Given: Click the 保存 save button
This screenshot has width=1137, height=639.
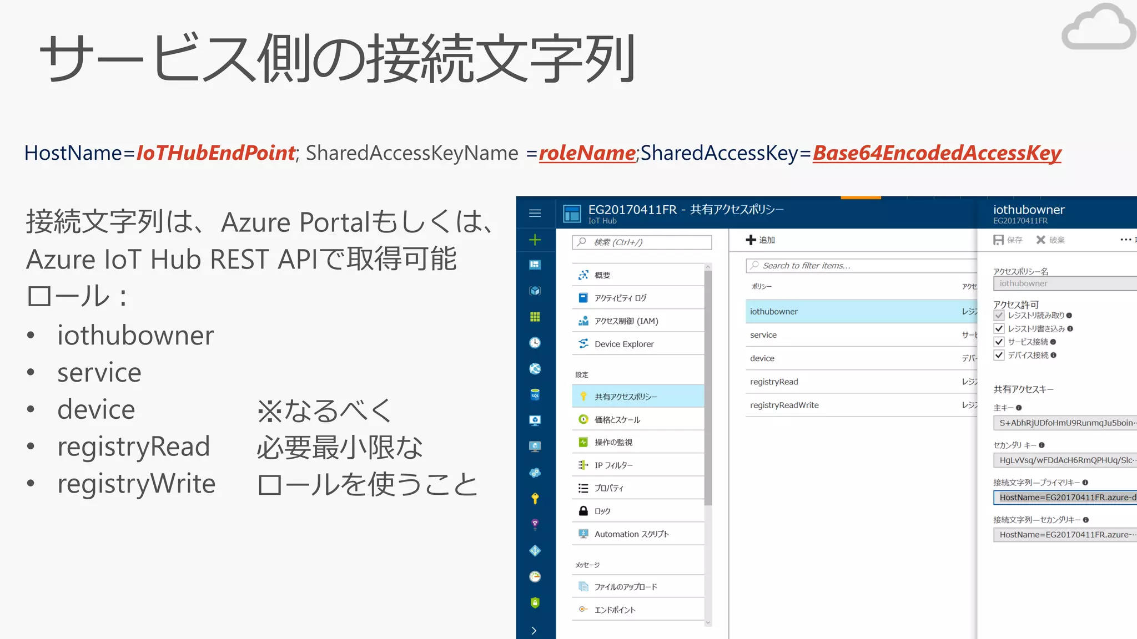Looking at the screenshot, I should (x=1008, y=240).
